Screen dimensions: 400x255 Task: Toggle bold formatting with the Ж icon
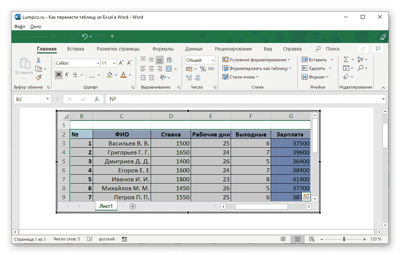[59, 74]
